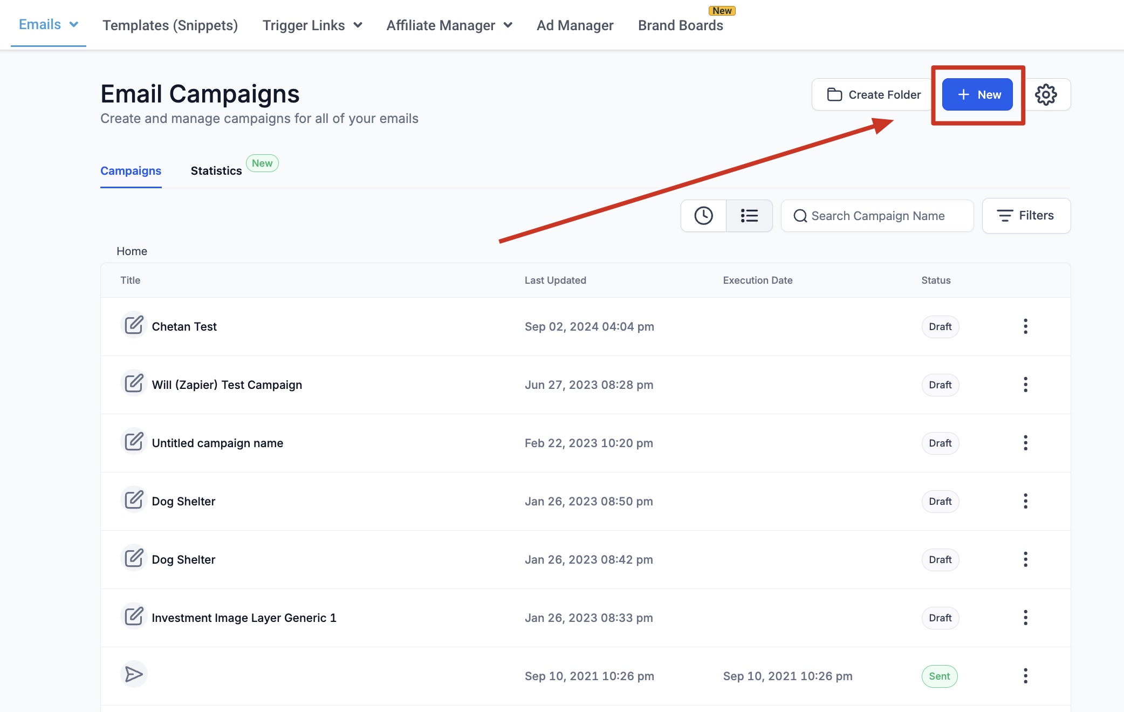Click the Create Folder button
Screen dimensions: 1124x712
click(874, 94)
